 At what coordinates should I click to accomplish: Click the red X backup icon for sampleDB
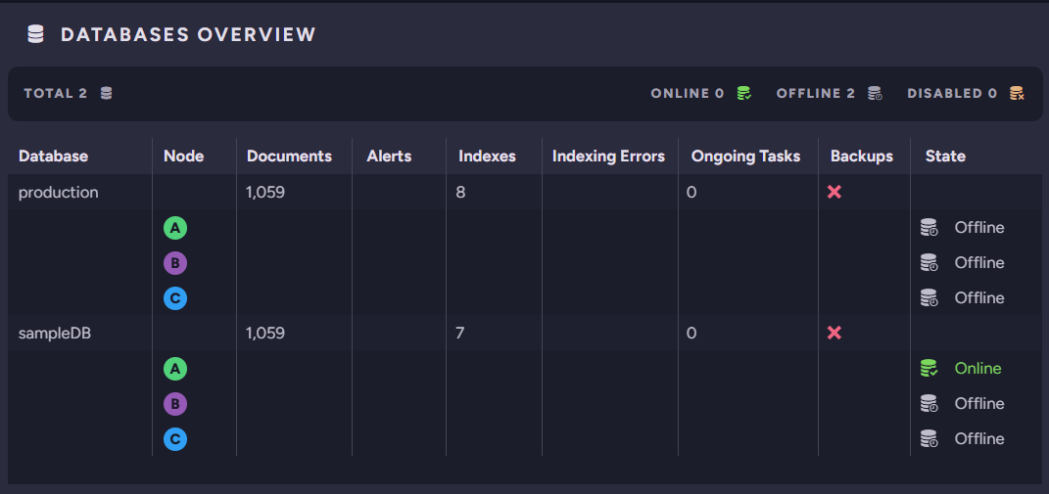[834, 333]
